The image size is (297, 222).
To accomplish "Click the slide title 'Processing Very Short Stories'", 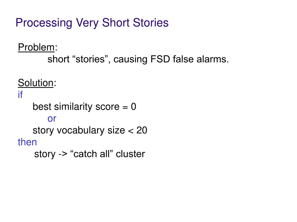I will click(x=92, y=23).
